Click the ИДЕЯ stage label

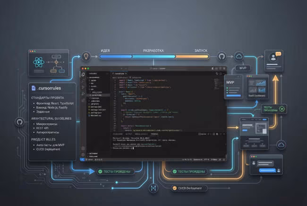point(105,51)
